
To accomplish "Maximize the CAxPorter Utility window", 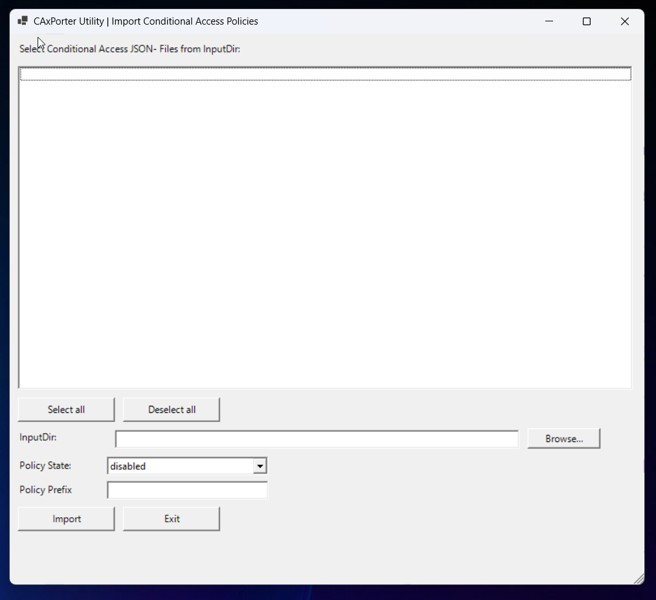I will (587, 21).
